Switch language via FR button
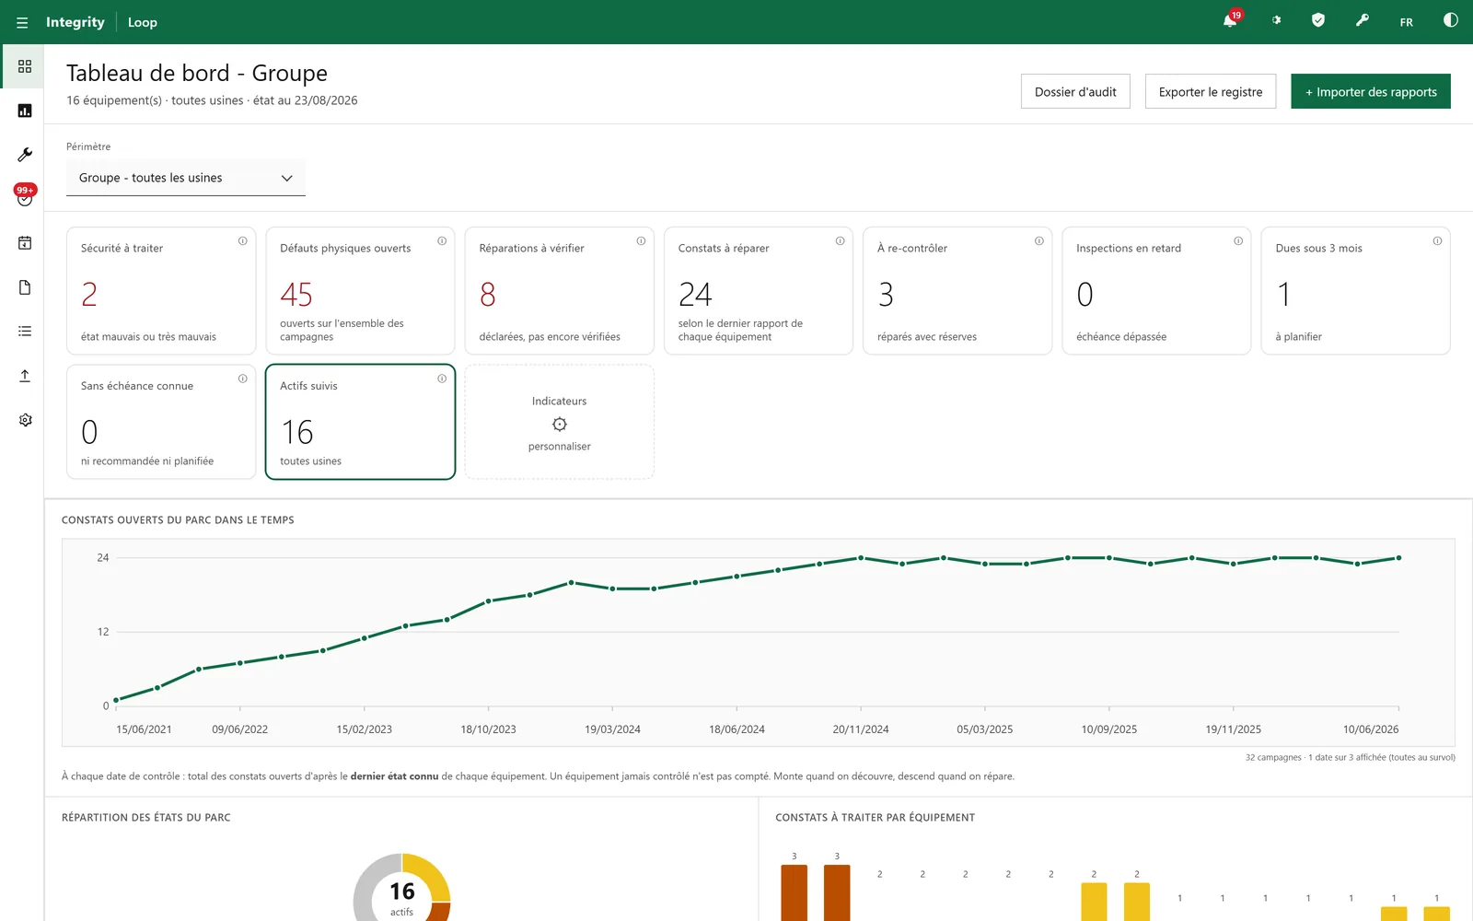The height and width of the screenshot is (921, 1473). (1406, 22)
